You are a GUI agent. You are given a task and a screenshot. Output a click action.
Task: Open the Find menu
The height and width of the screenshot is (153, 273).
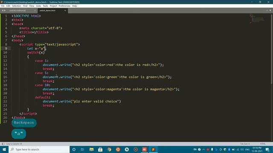pyautogui.click(x=25, y=6)
